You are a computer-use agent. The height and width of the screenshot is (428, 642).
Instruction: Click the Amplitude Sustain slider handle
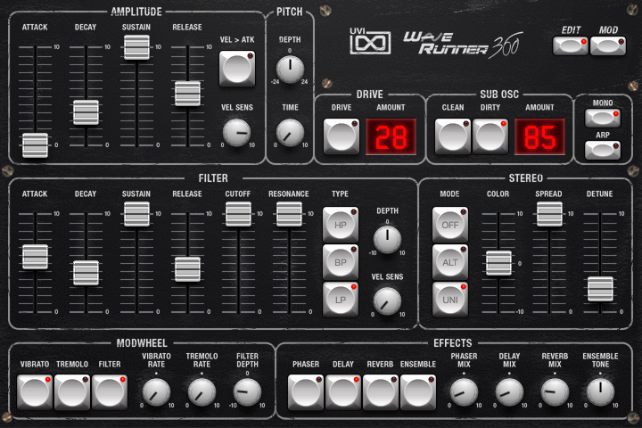point(136,47)
